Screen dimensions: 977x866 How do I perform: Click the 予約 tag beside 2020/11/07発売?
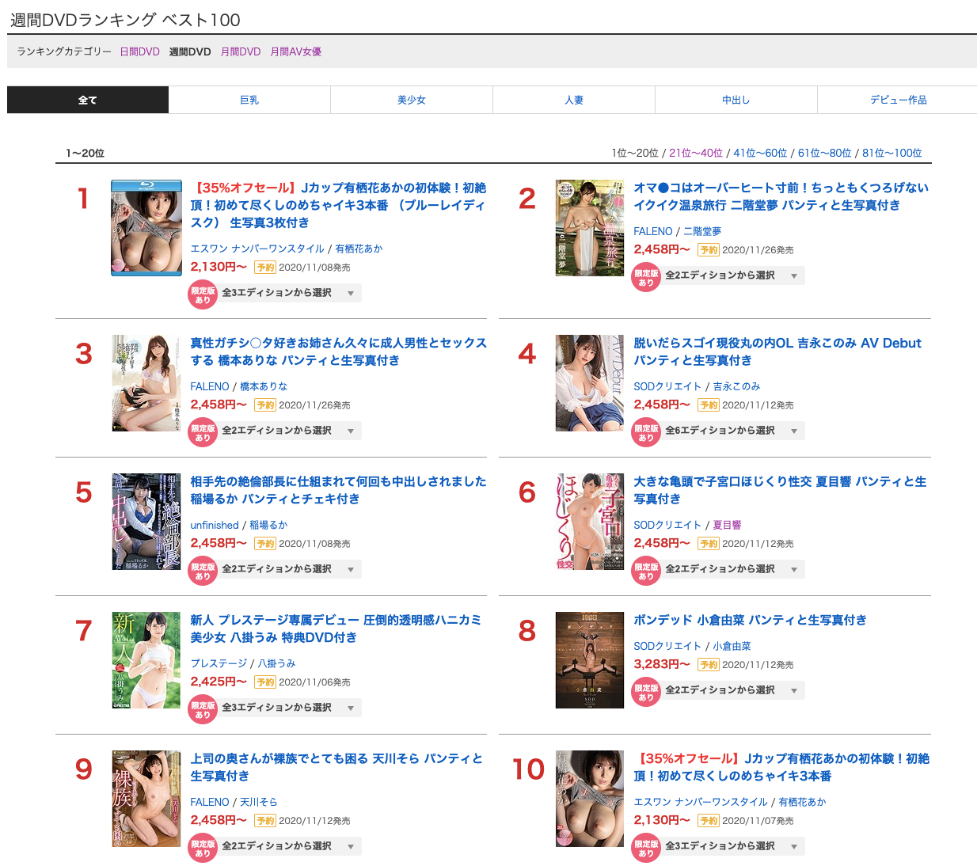[709, 821]
